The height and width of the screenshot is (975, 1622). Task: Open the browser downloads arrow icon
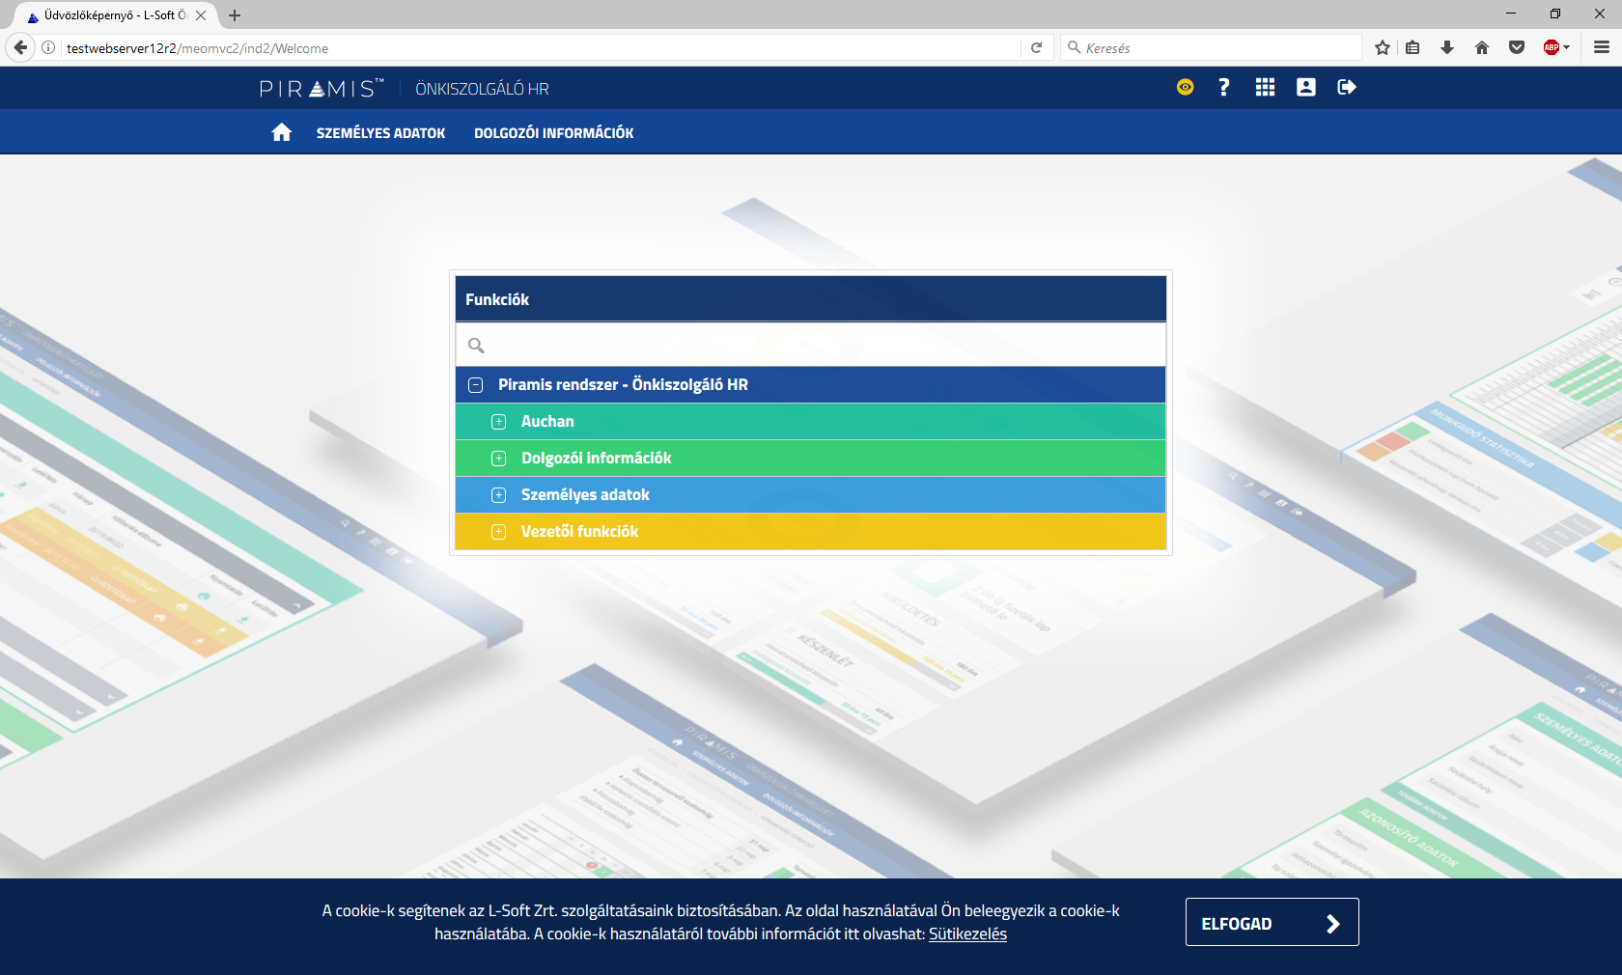pos(1447,47)
